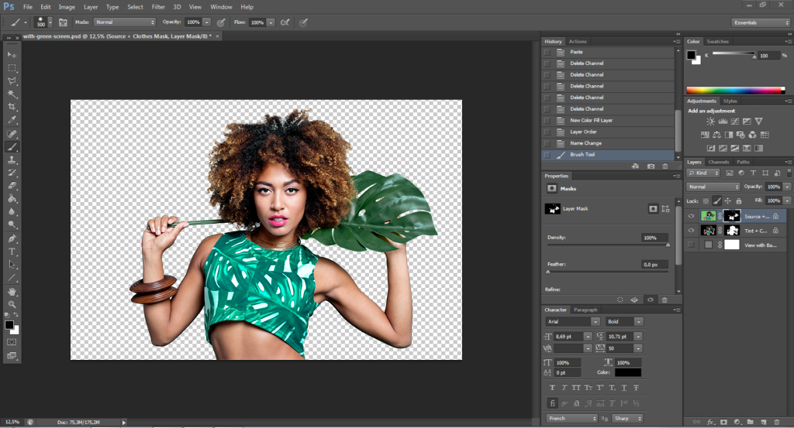This screenshot has width=794, height=428.
Task: Select the Eraser tool
Action: (x=12, y=186)
